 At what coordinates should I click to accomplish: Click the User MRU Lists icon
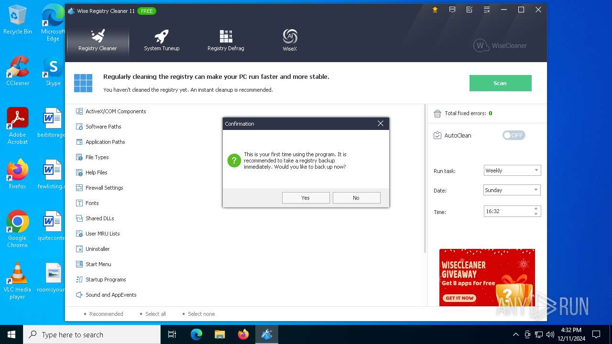(x=79, y=234)
